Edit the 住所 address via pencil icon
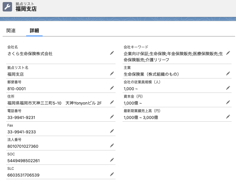Image resolution: width=236 pixels, height=188 pixels. tap(112, 102)
